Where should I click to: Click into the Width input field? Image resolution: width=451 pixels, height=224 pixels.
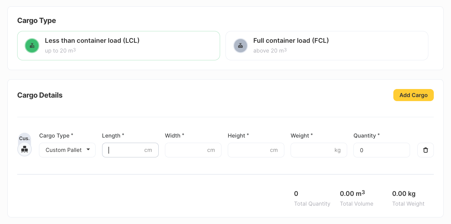[193, 150]
